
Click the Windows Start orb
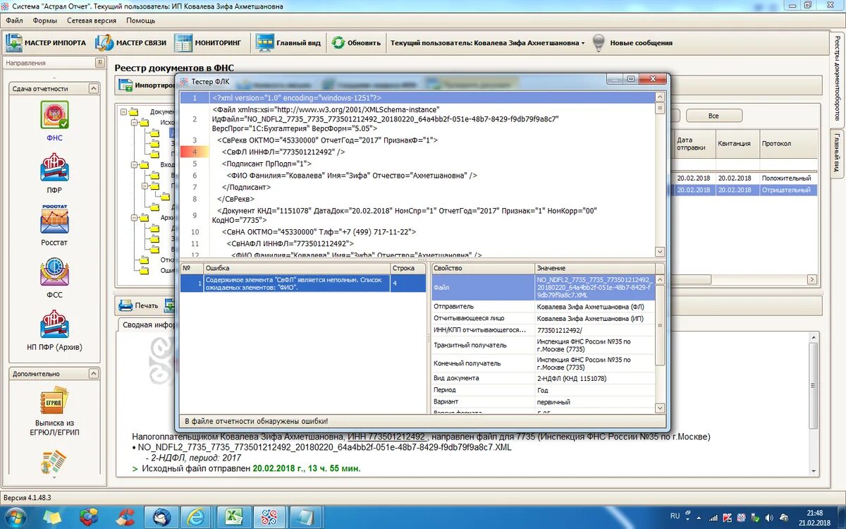(x=16, y=517)
